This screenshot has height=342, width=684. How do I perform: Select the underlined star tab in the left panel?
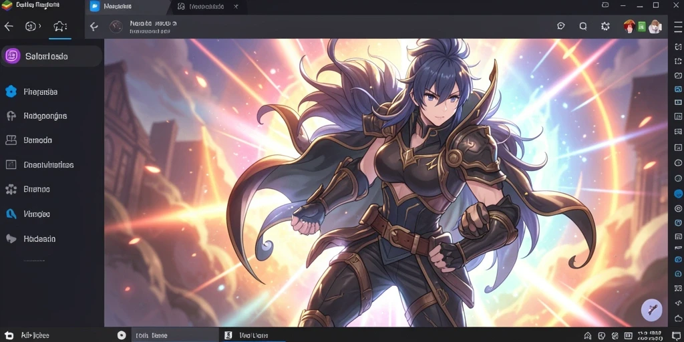59,27
